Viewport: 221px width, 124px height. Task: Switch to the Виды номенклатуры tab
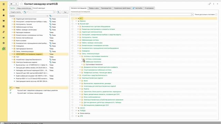pos(24,8)
